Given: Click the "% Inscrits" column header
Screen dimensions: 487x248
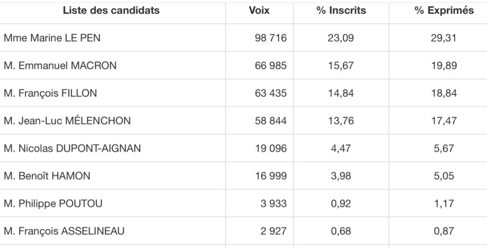Looking at the screenshot, I should point(342,11).
